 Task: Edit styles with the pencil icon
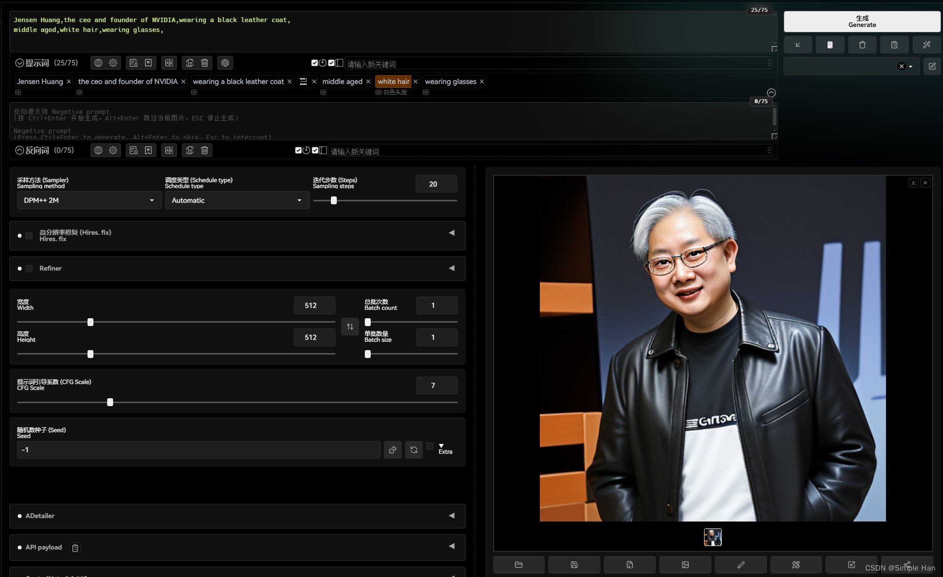pyautogui.click(x=932, y=66)
